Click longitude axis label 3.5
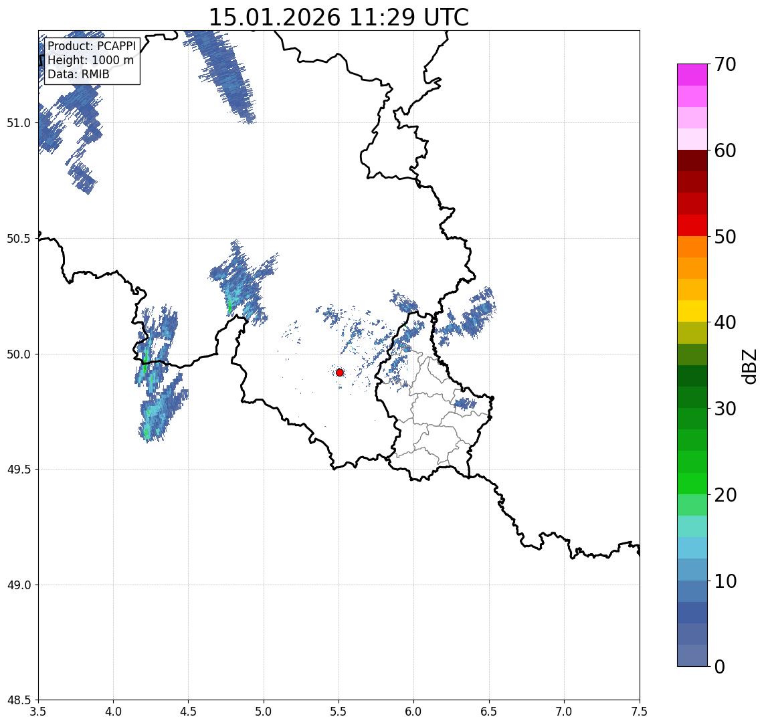The image size is (766, 725). click(38, 712)
